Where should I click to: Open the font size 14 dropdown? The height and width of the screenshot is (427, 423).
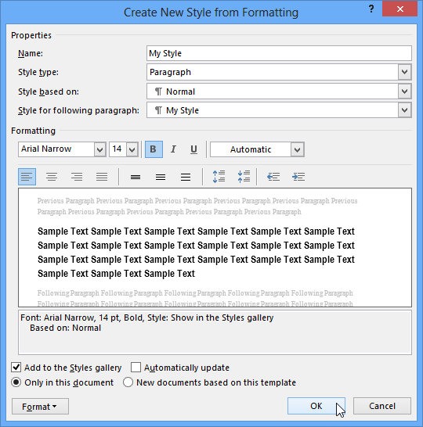point(132,149)
